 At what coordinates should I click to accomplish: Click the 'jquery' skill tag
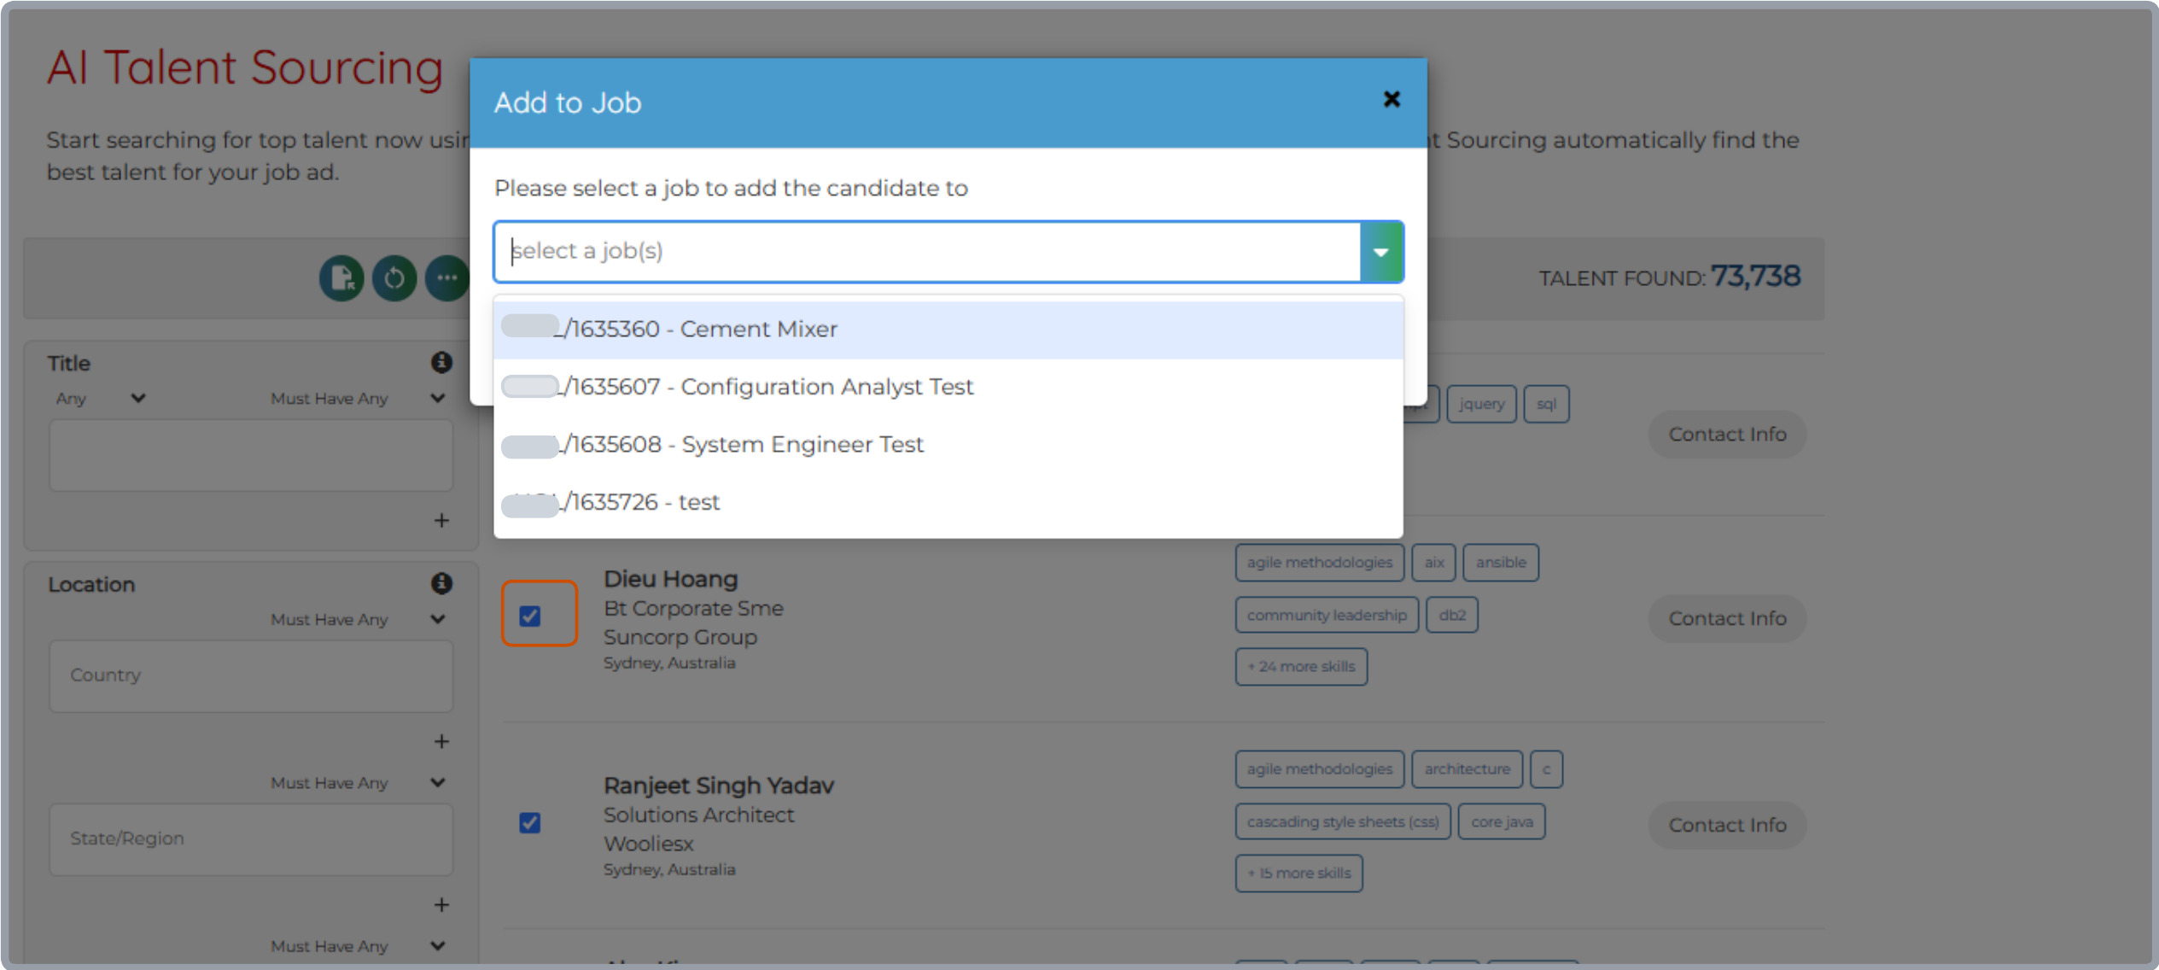(x=1481, y=404)
